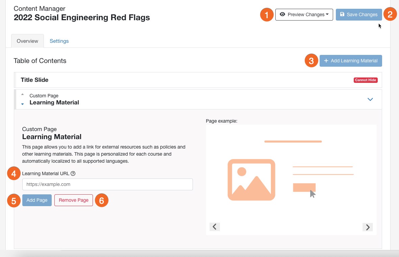Click the Learning Material URL input field

click(107, 184)
